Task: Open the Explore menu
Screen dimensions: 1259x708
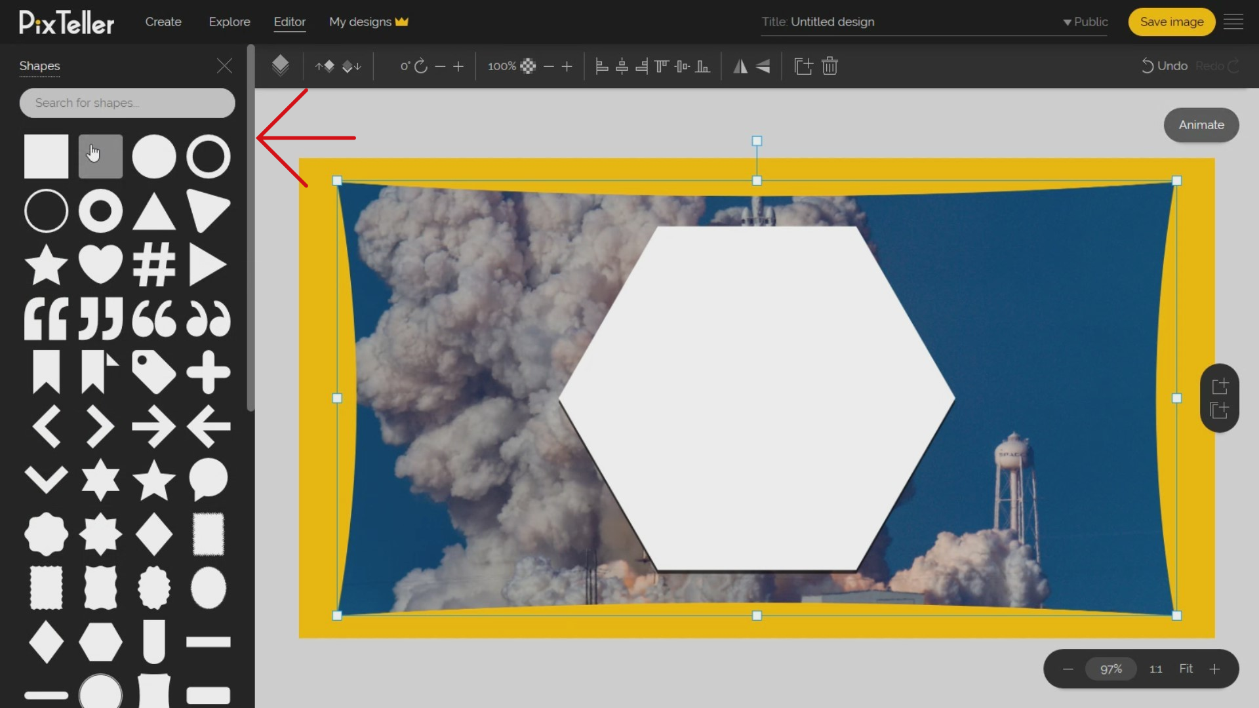Action: (x=230, y=22)
